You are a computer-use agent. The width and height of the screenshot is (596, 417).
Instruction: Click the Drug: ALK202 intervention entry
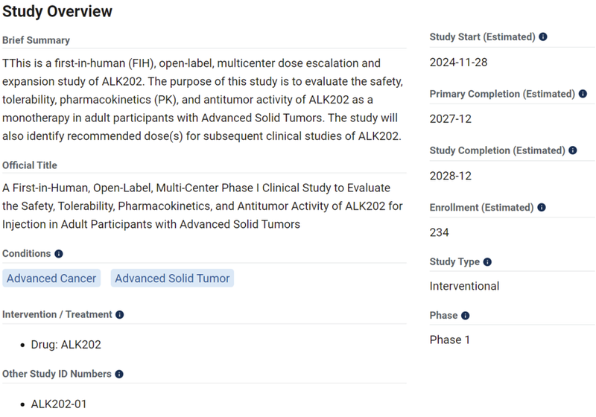point(66,345)
